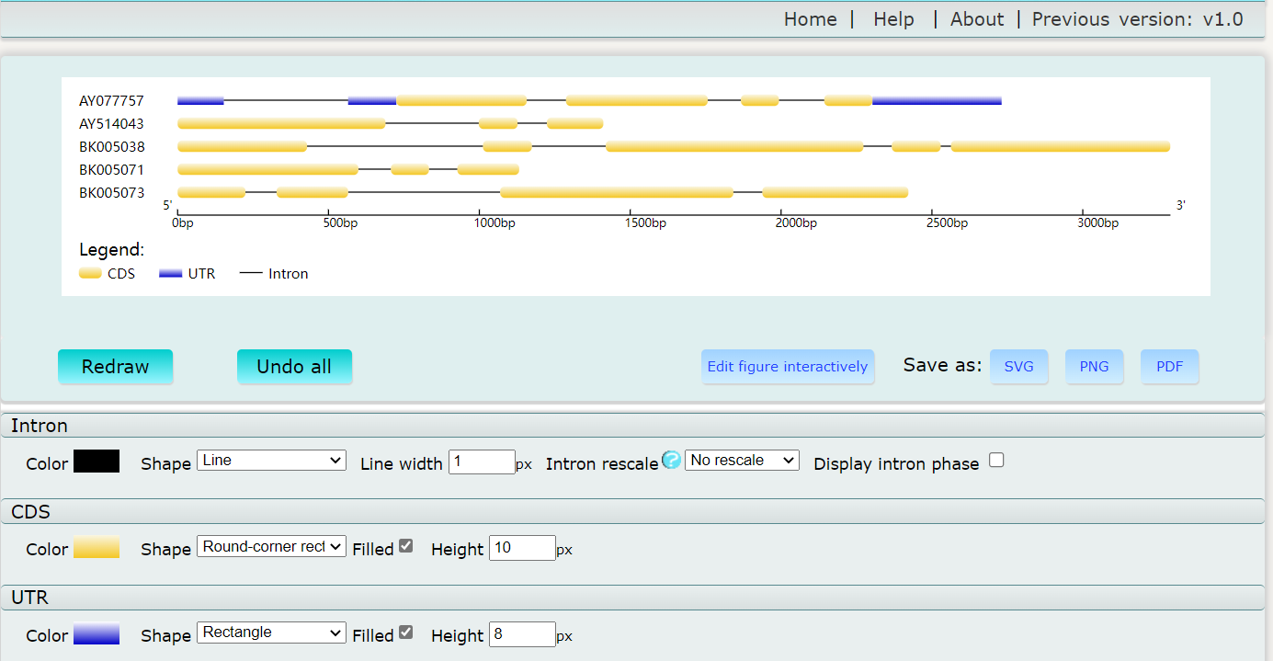Click the 1000bp axis label
1273x661 pixels.
pyautogui.click(x=494, y=223)
